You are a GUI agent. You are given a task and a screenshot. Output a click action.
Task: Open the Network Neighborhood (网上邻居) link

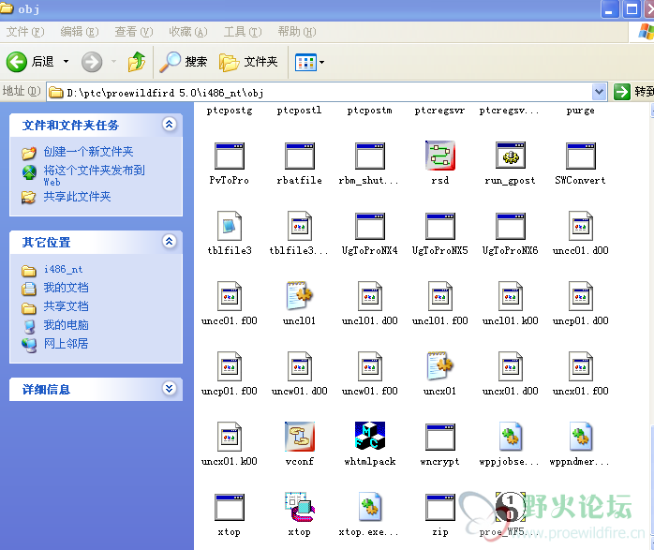pyautogui.click(x=66, y=344)
